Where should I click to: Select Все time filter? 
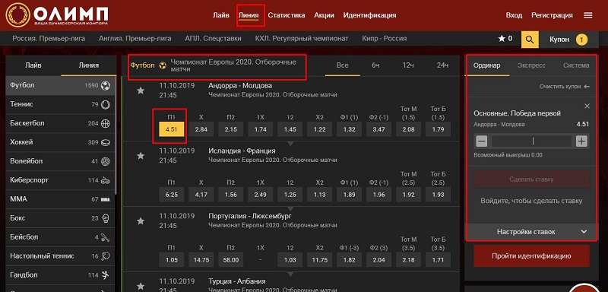click(343, 65)
